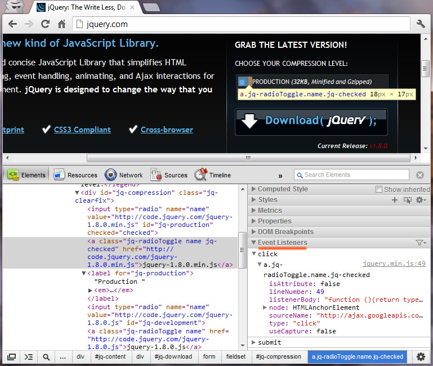Click the inspect element magnifier icon
This screenshot has width=433, height=366.
point(46,357)
